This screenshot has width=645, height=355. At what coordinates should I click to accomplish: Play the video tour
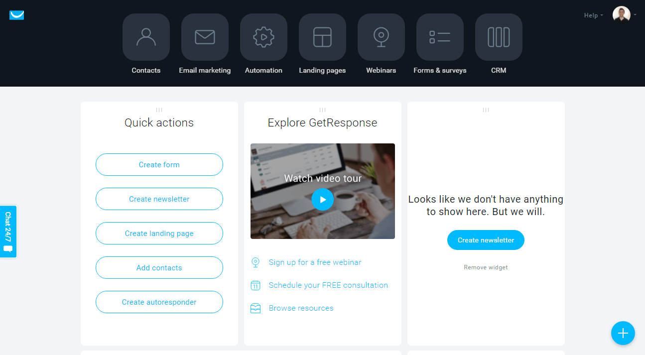323,199
